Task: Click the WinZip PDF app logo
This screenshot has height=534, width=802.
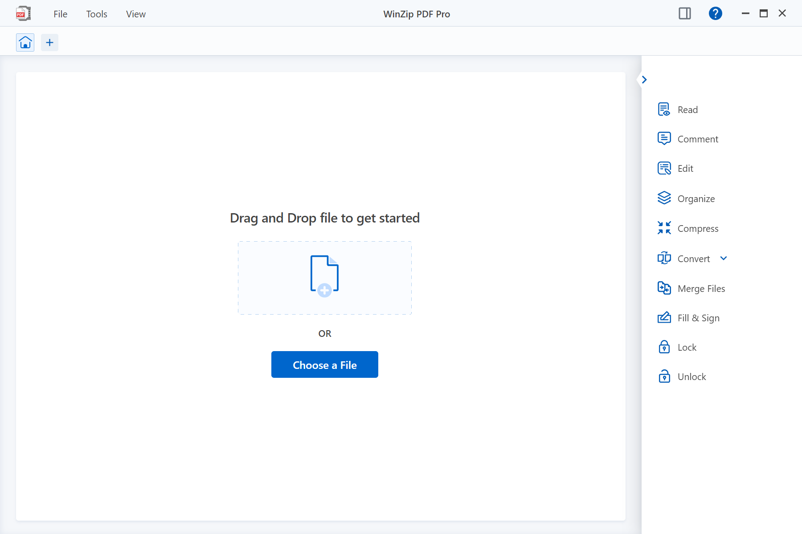Action: pos(23,13)
